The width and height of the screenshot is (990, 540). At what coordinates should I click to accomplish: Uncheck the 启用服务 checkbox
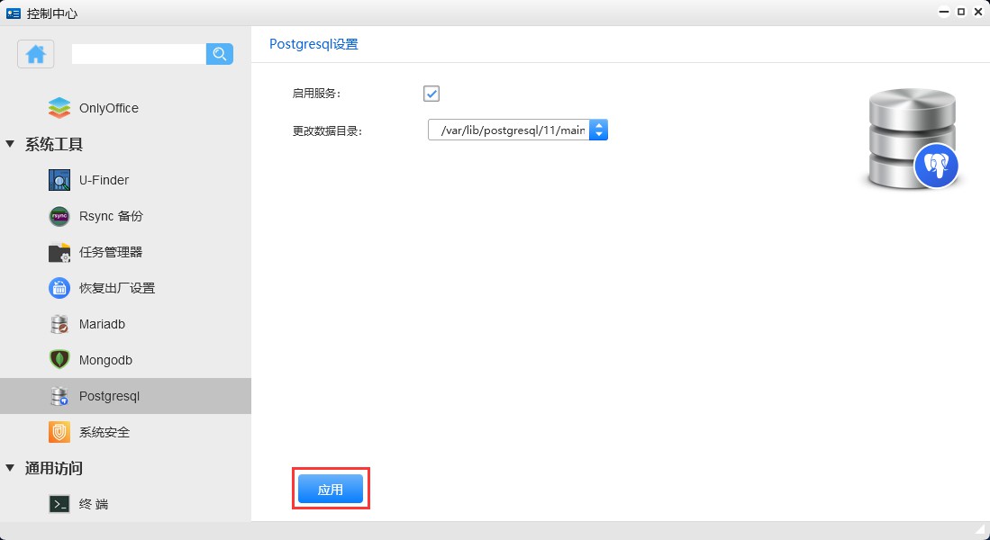click(x=431, y=94)
